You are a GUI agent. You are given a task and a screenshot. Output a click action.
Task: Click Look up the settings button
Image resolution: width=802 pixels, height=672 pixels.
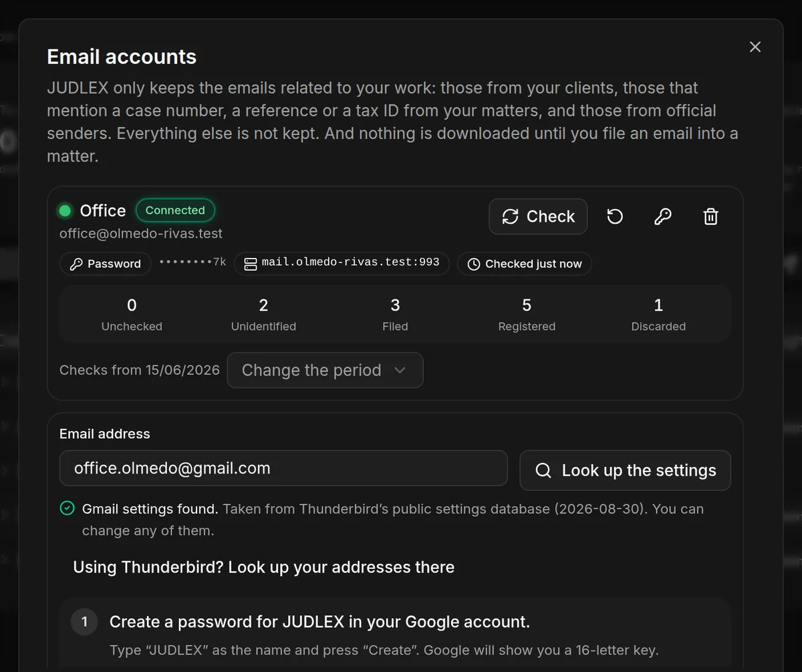625,470
